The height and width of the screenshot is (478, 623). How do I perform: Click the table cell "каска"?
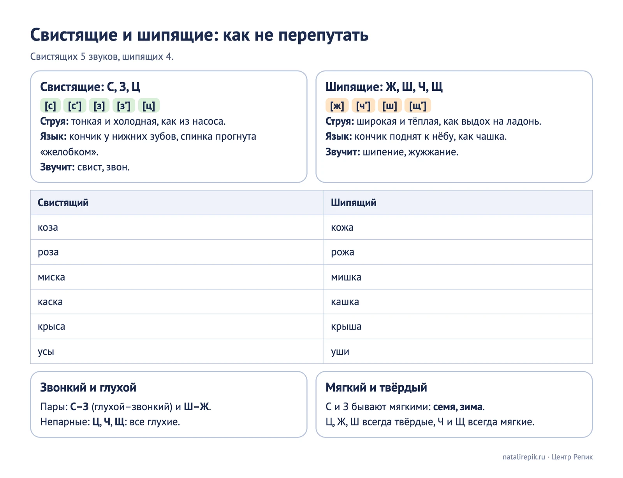pos(177,302)
